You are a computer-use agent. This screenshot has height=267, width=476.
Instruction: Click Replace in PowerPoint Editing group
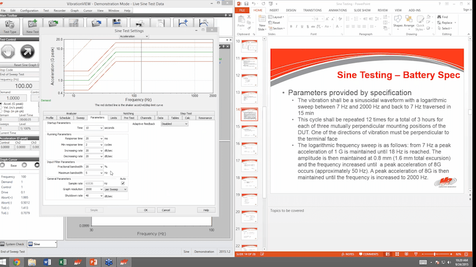pyautogui.click(x=446, y=23)
